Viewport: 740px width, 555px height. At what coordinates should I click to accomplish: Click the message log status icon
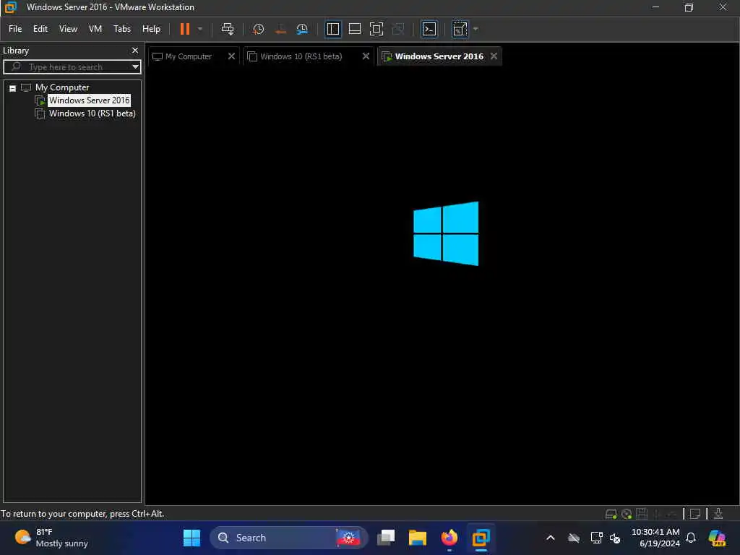coord(695,514)
